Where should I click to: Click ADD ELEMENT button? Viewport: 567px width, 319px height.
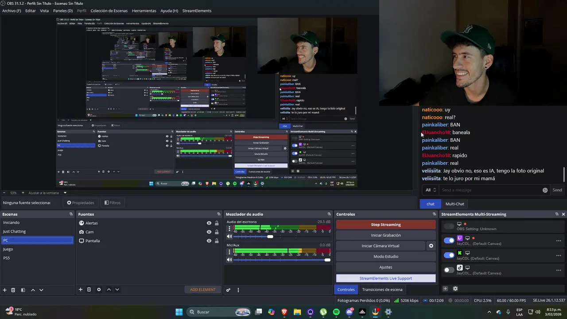203,290
